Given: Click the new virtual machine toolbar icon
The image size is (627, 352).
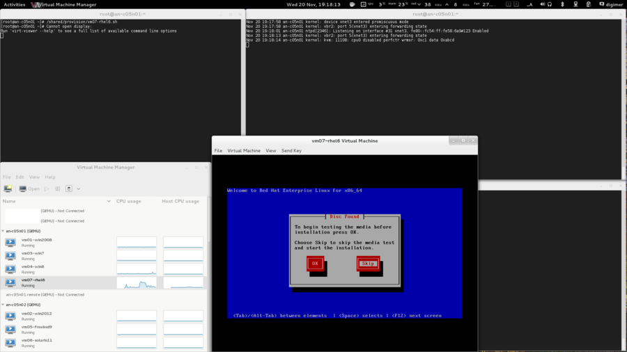Looking at the screenshot, I should (8, 189).
